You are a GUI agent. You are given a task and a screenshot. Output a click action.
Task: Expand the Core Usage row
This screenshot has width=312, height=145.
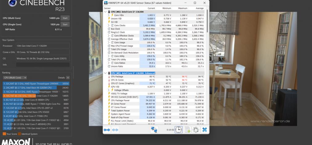(x=109, y=42)
